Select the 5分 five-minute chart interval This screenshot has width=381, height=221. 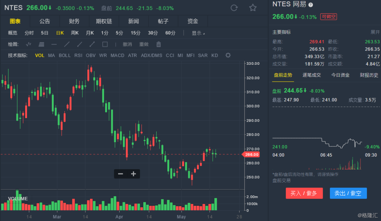point(119,33)
